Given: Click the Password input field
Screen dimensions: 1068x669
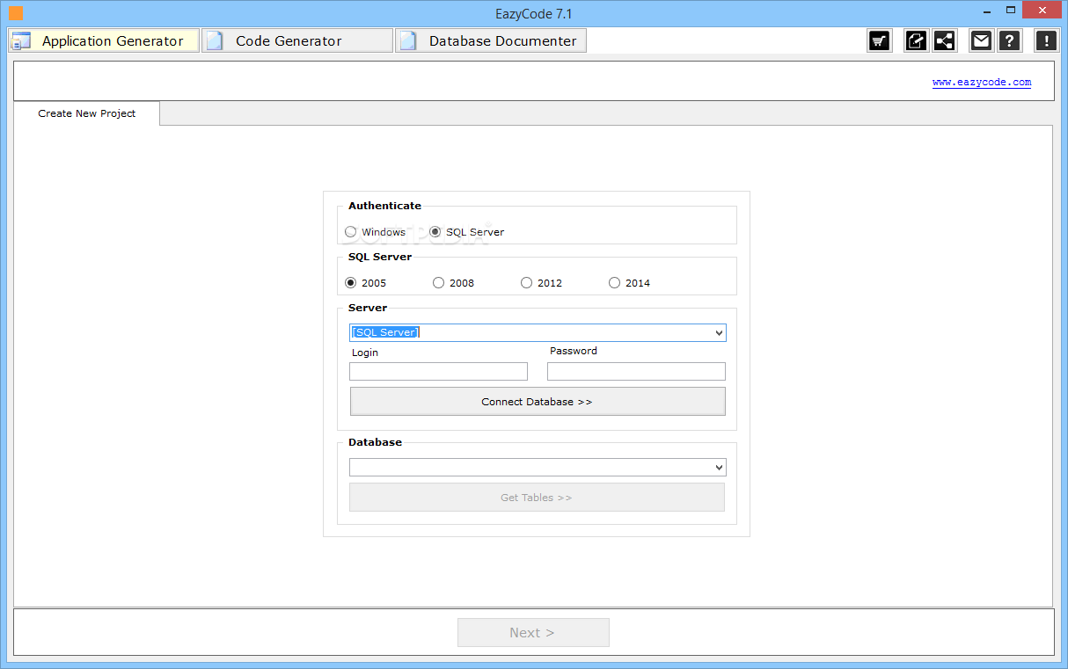Looking at the screenshot, I should tap(636, 372).
